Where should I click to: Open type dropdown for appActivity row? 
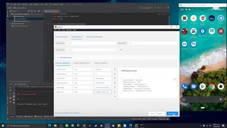[83, 92]
